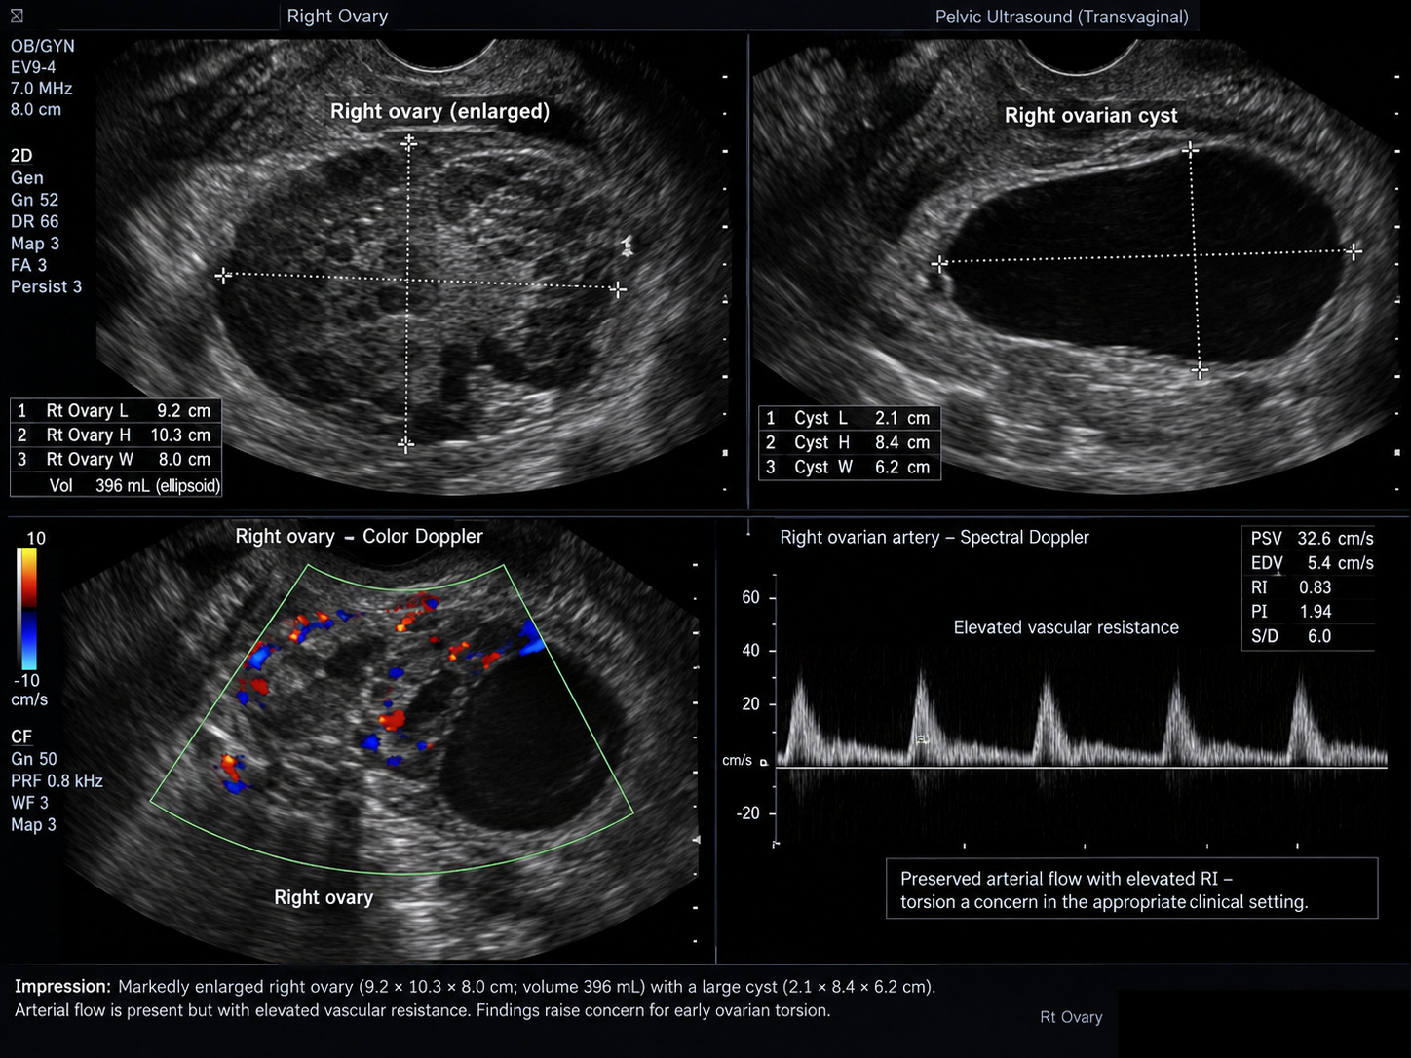Click 'Vol 396 mL (ellipsoid)' row

click(116, 485)
